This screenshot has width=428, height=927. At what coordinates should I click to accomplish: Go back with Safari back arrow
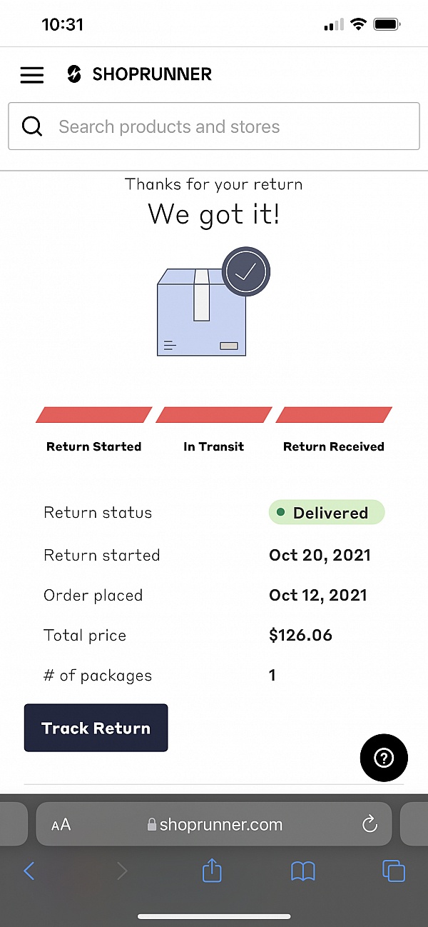[29, 871]
